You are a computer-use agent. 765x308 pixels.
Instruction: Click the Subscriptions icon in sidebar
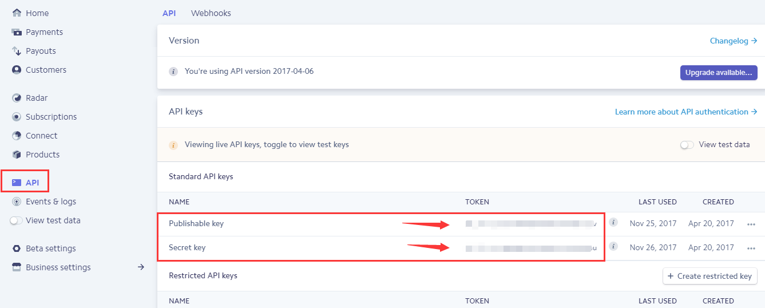pos(17,117)
